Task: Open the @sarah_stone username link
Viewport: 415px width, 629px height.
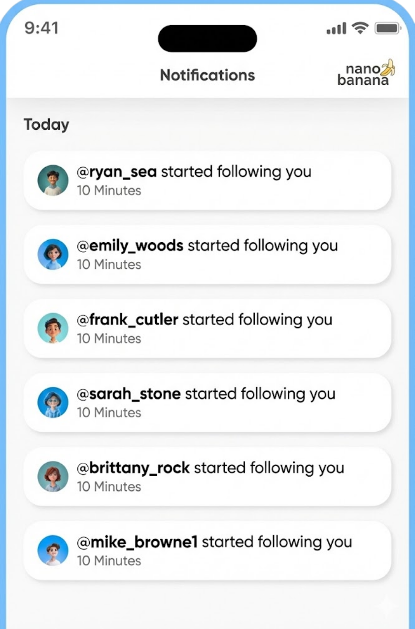Action: point(129,394)
